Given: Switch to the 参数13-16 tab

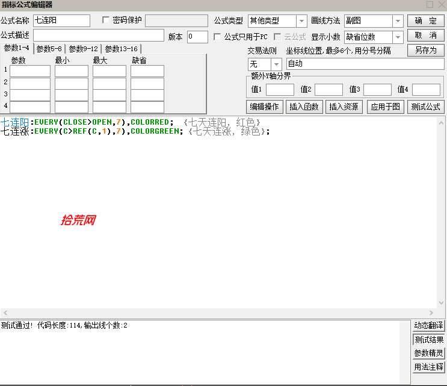Looking at the screenshot, I should (121, 49).
